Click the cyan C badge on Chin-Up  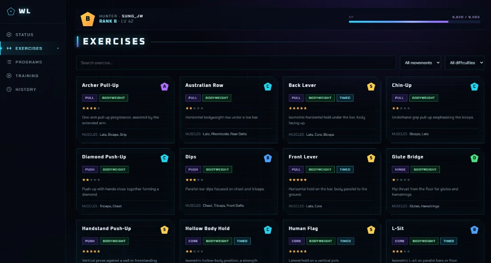[x=475, y=86]
